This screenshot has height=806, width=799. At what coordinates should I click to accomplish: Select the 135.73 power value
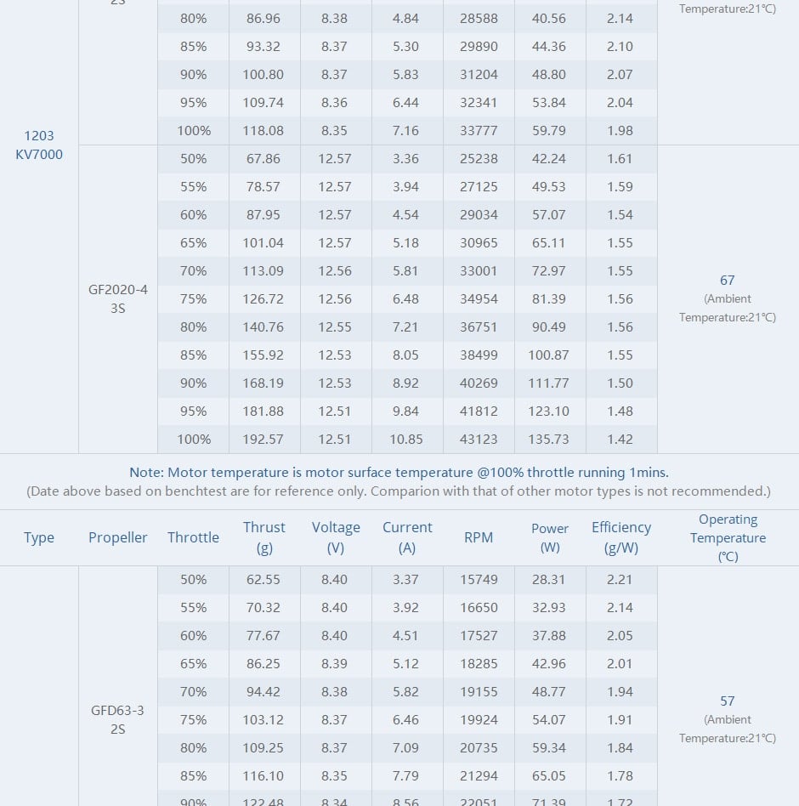(x=550, y=439)
